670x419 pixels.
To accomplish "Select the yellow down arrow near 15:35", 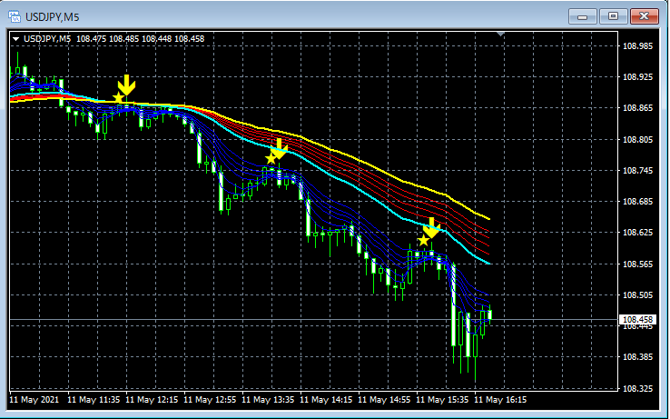I will coord(431,228).
